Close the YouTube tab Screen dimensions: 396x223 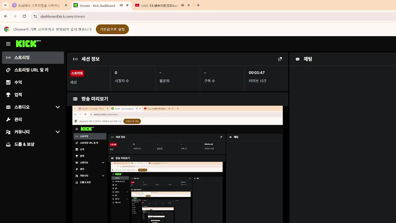pos(189,5)
